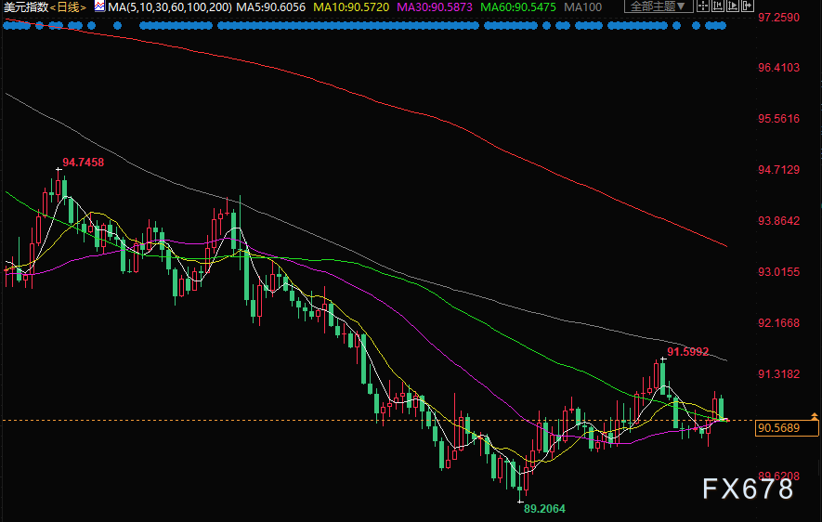Click the 89.2064 low price marker
The height and width of the screenshot is (522, 822).
(544, 508)
